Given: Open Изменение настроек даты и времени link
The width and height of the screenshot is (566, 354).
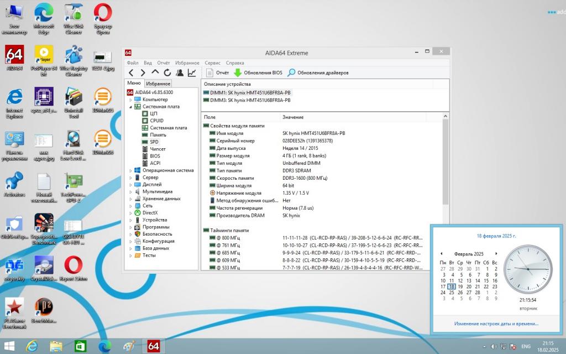Looking at the screenshot, I should [496, 324].
